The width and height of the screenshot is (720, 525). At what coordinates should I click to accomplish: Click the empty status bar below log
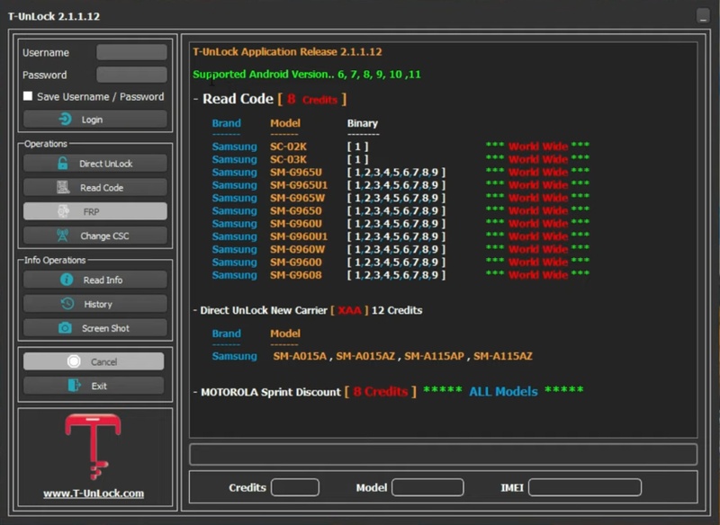pos(443,454)
